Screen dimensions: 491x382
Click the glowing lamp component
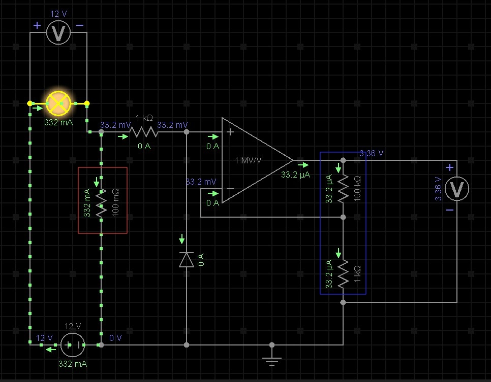pos(58,103)
